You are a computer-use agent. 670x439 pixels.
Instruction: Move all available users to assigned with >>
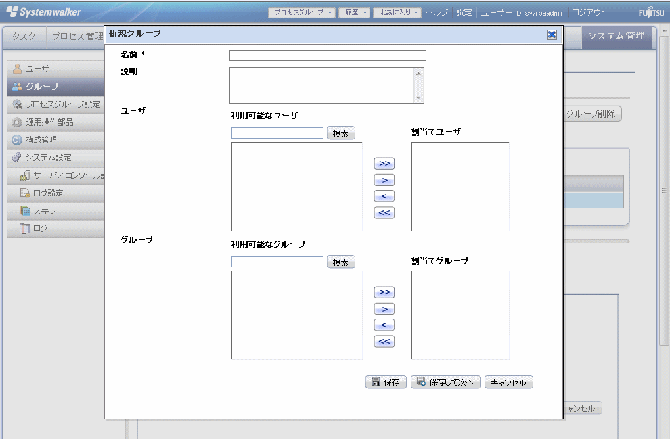coord(384,164)
